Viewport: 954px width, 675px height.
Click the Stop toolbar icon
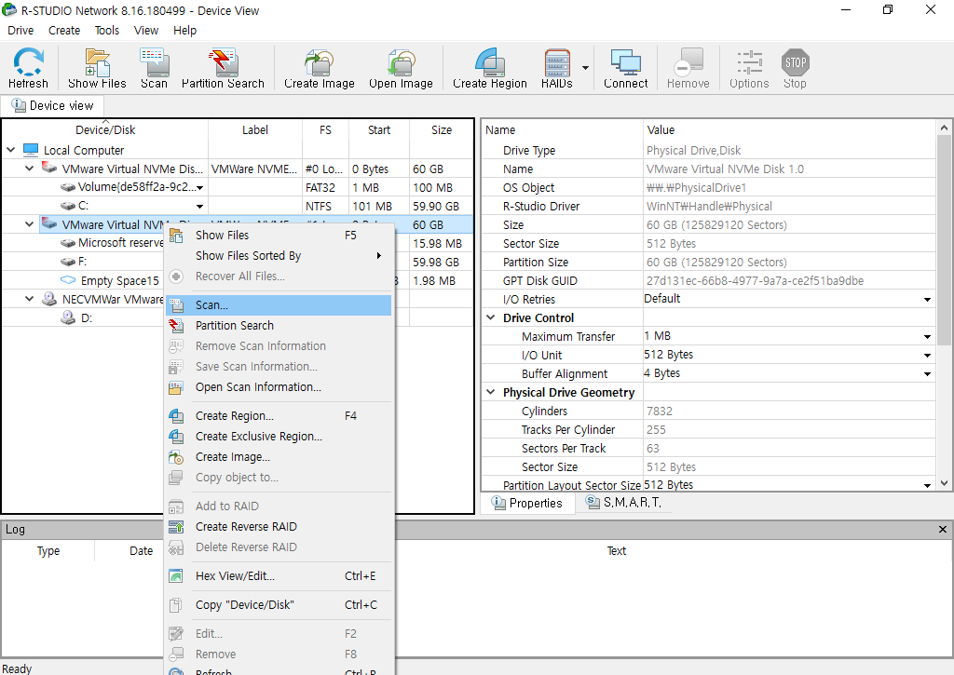click(x=796, y=68)
